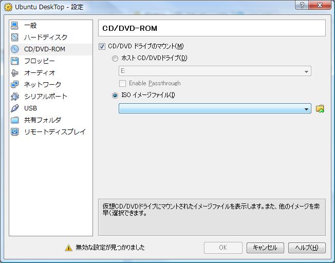The width and height of the screenshot is (335, 263).
Task: Select CD/DVD-ROM label in the category list
Action: (45, 49)
